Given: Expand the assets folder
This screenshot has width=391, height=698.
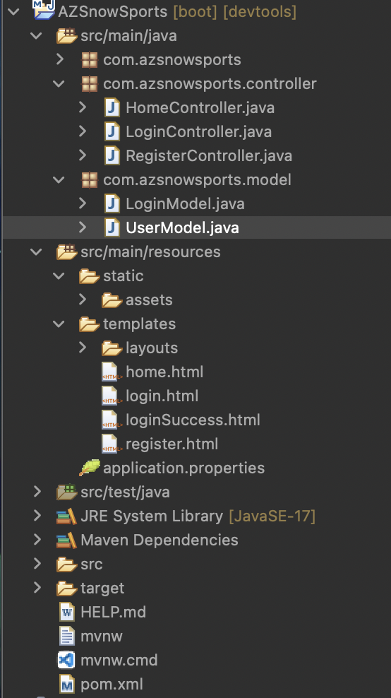Looking at the screenshot, I should (x=83, y=300).
